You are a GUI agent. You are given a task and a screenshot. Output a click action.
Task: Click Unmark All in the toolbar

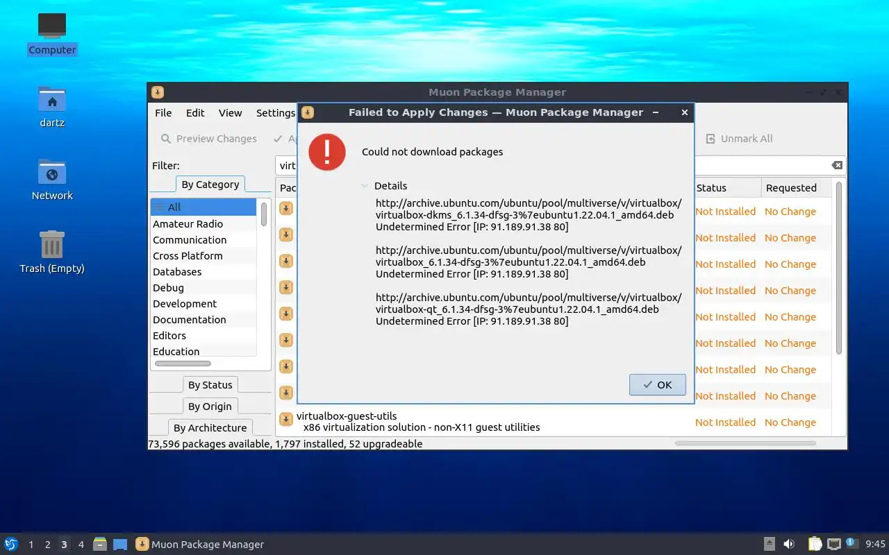click(739, 139)
